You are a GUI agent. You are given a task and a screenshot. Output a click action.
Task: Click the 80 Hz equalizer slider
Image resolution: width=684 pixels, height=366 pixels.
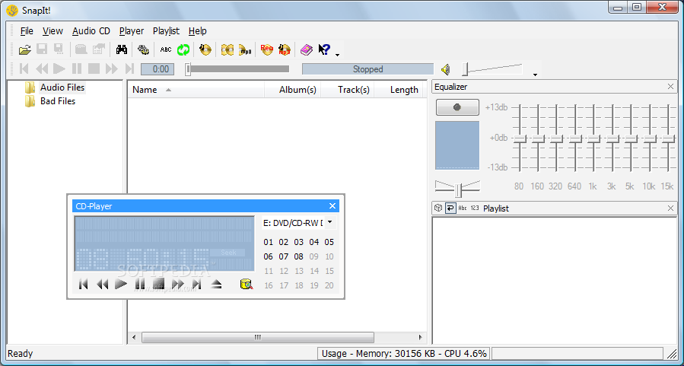[519, 138]
